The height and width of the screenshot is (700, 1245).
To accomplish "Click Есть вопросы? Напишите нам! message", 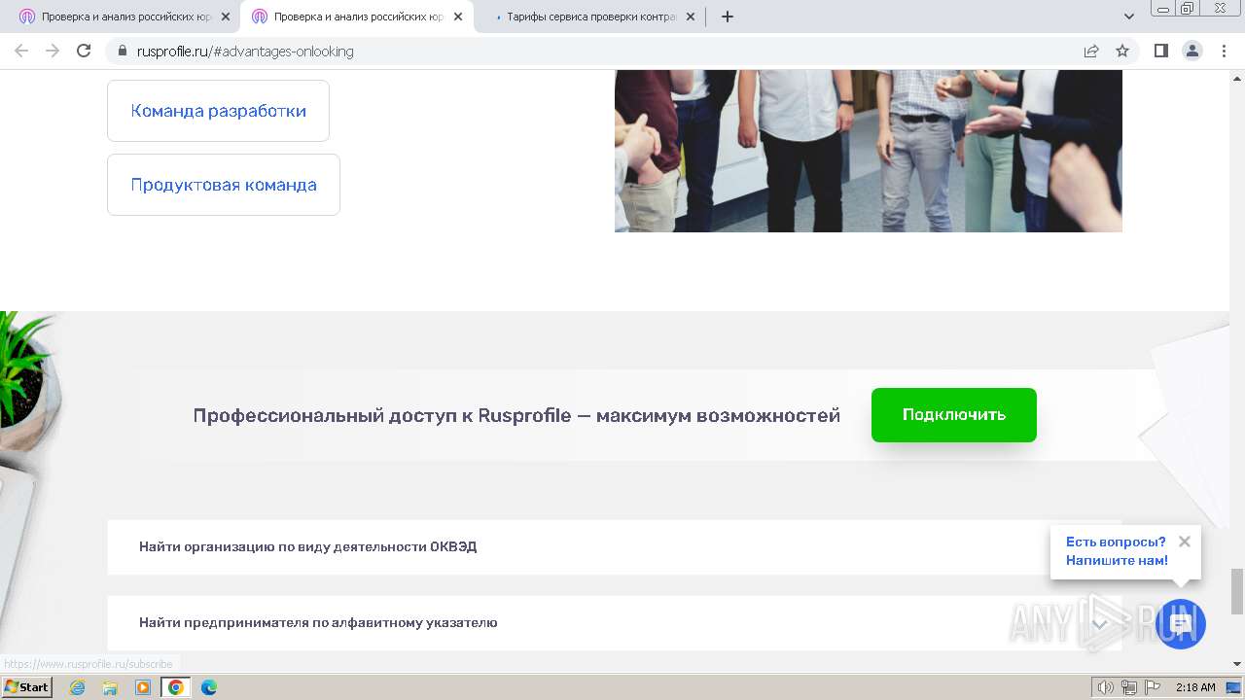I will [1117, 551].
